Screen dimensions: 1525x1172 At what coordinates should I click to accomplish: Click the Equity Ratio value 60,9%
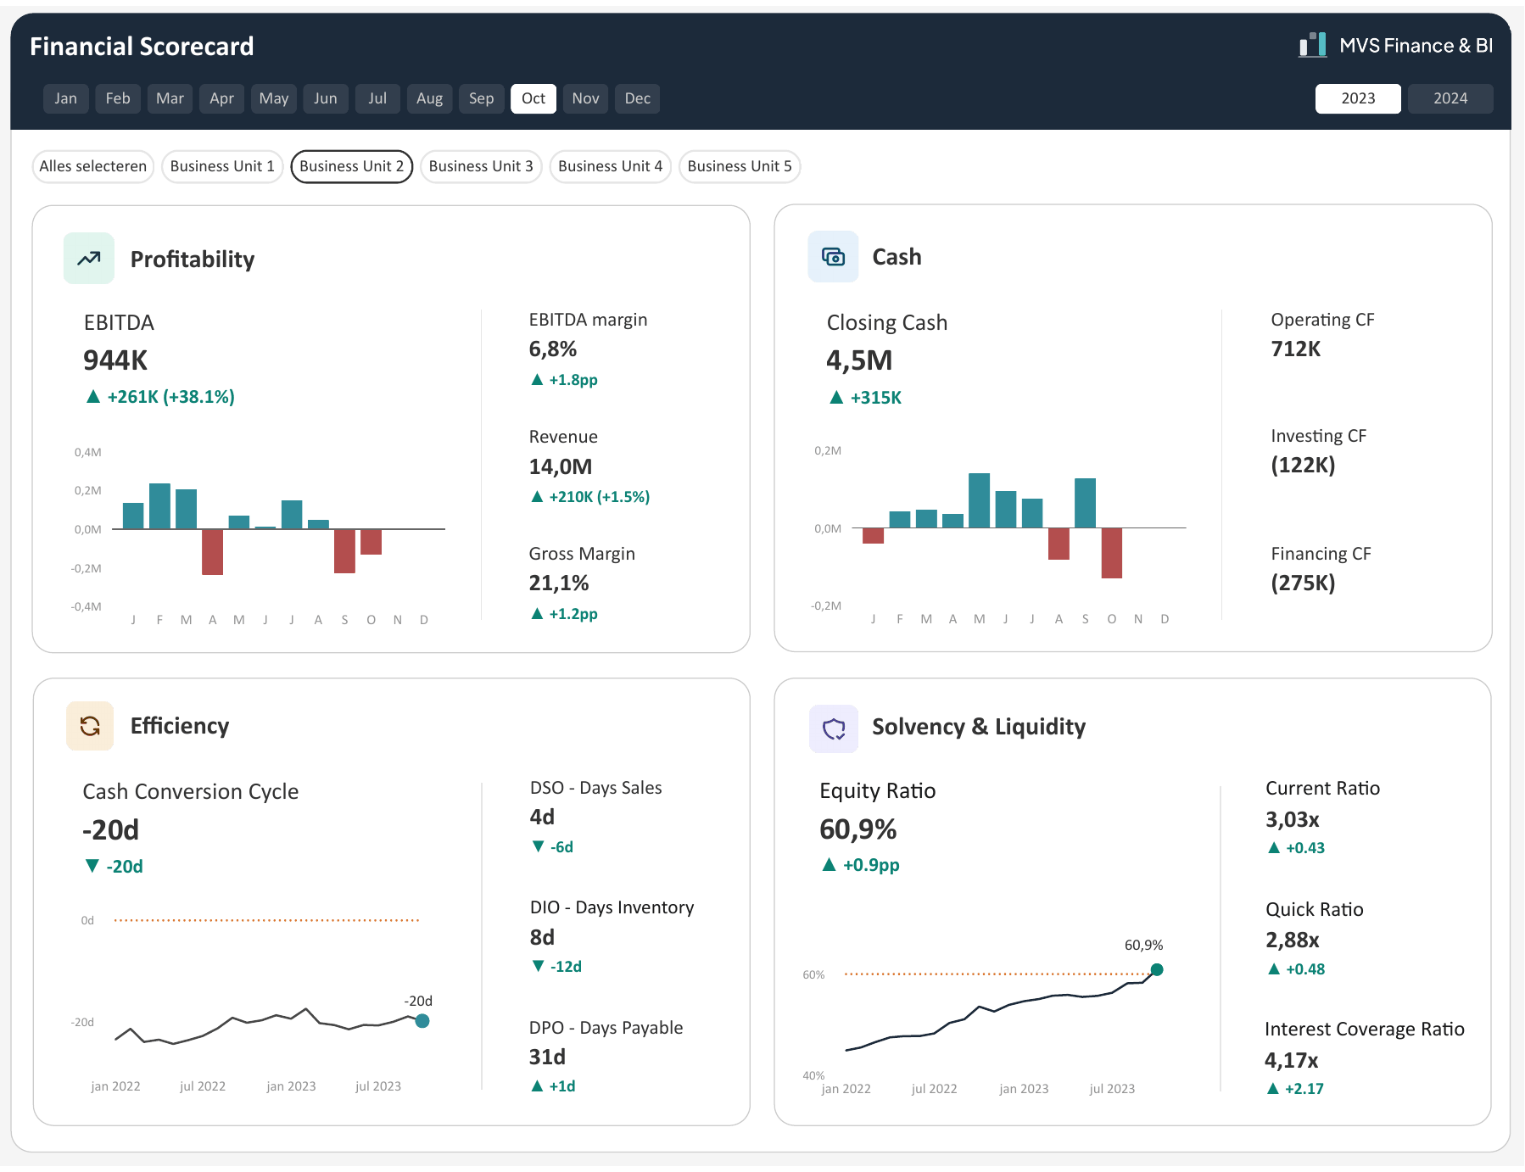(x=858, y=829)
